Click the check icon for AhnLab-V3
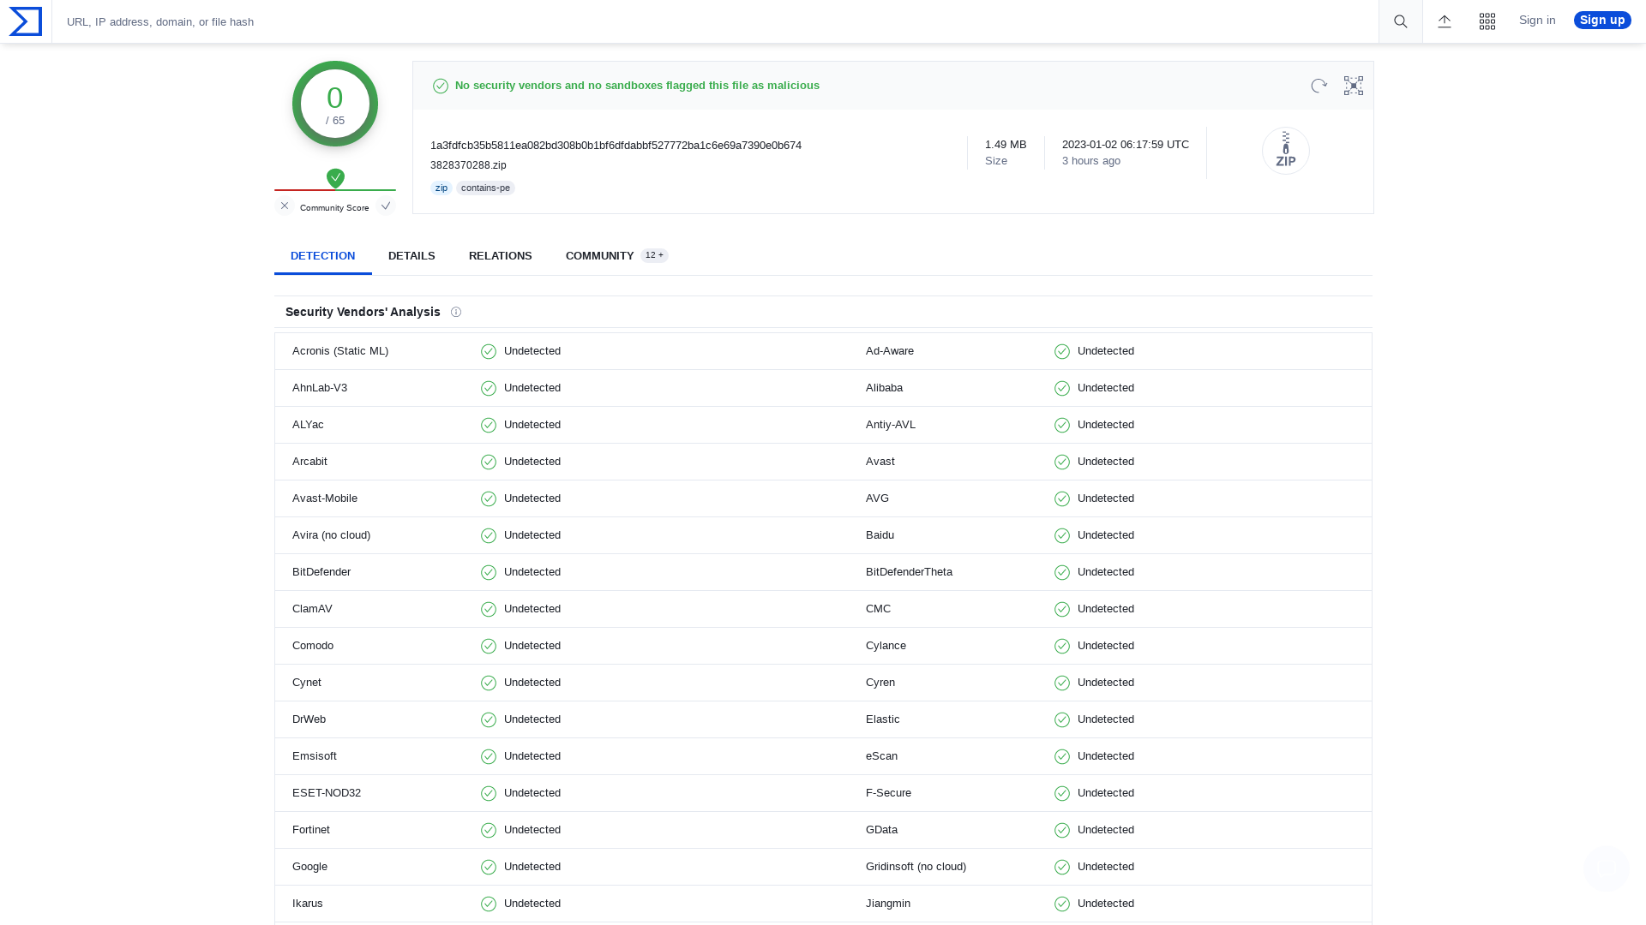This screenshot has width=1646, height=925. pos(489,388)
